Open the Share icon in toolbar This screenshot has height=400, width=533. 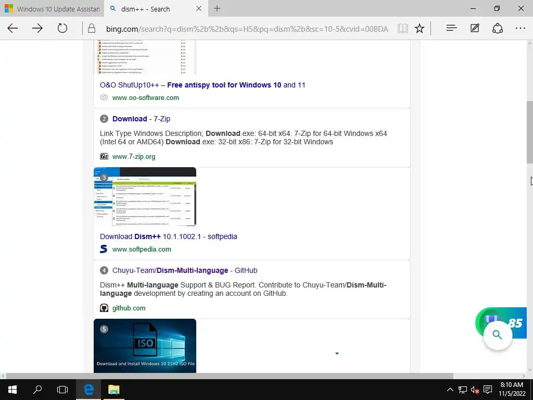[x=497, y=28]
